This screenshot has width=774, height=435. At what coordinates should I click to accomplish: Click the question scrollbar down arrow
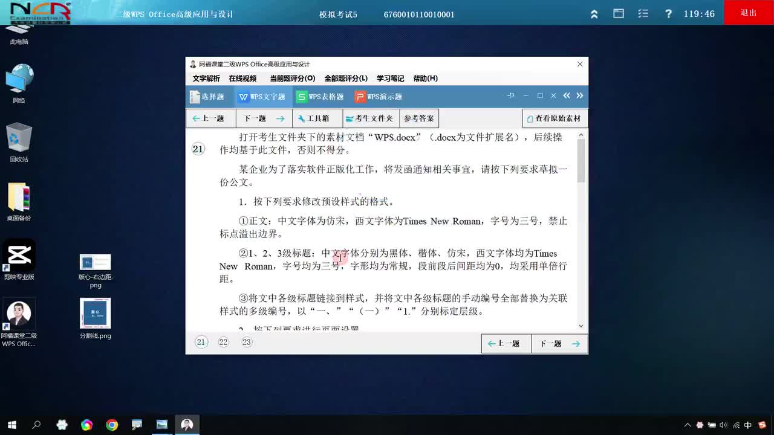[x=581, y=326]
